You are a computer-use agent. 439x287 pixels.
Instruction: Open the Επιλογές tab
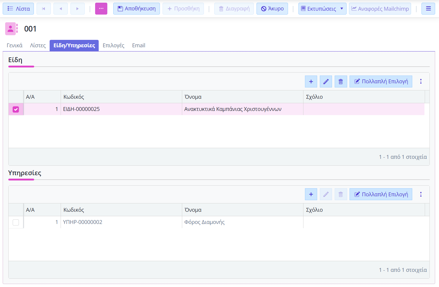(x=114, y=46)
